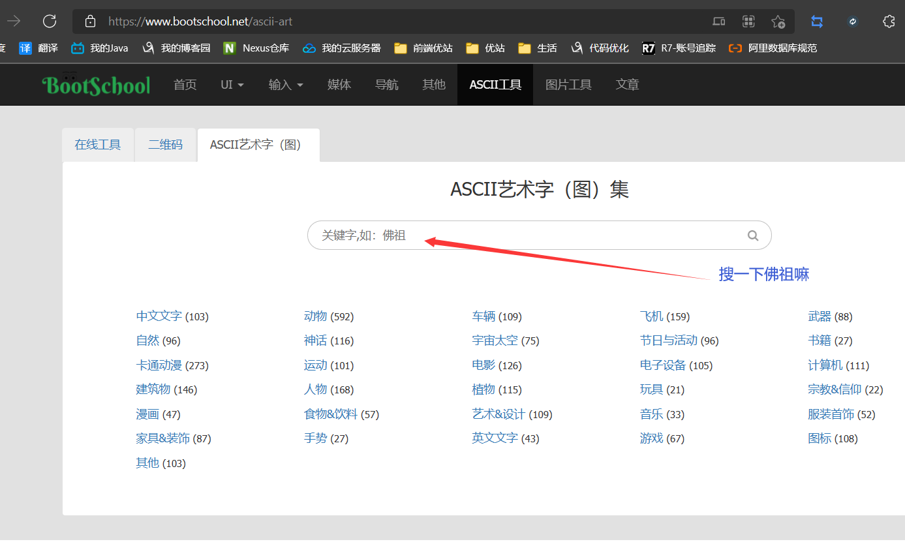Click the URL in the address bar

pyautogui.click(x=200, y=22)
